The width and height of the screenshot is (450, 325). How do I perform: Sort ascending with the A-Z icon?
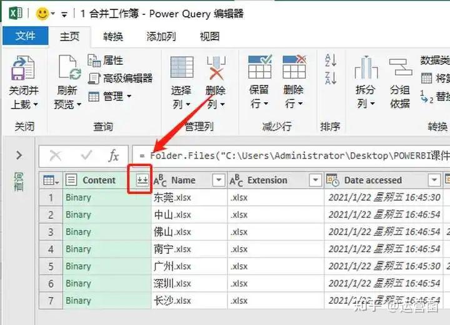[331, 60]
